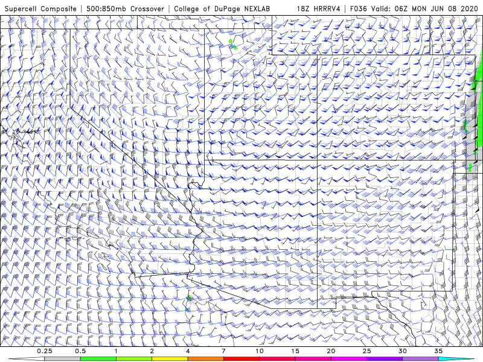The width and height of the screenshot is (483, 362).
Task: Click the 'MON JUN 08 2020' valid date
Action: tap(445, 8)
